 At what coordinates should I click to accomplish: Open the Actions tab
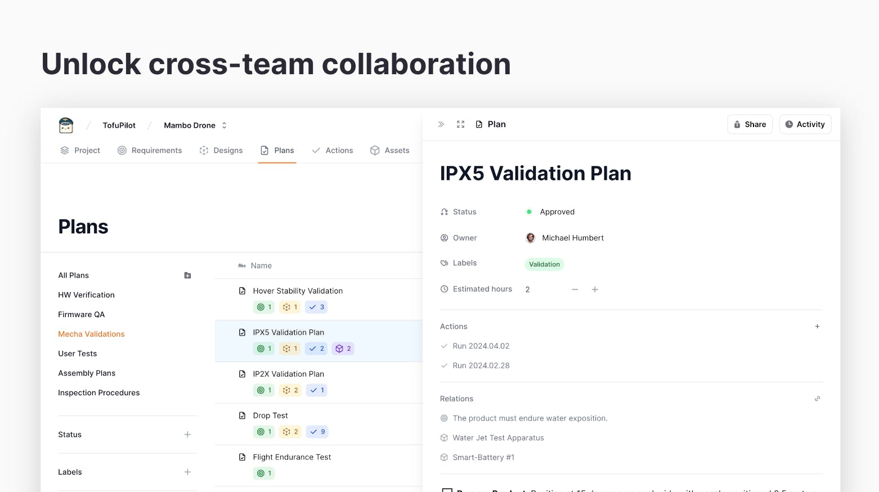click(333, 150)
